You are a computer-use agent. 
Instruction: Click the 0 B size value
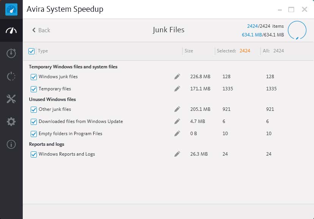pyautogui.click(x=194, y=134)
